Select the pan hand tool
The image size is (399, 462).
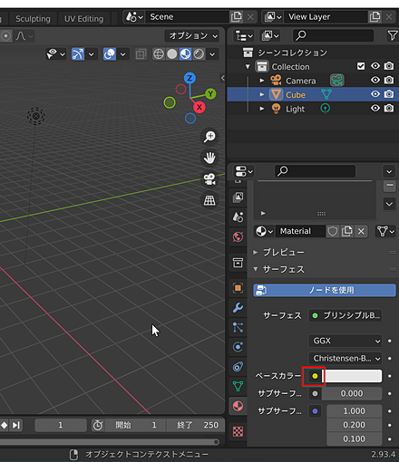point(209,158)
